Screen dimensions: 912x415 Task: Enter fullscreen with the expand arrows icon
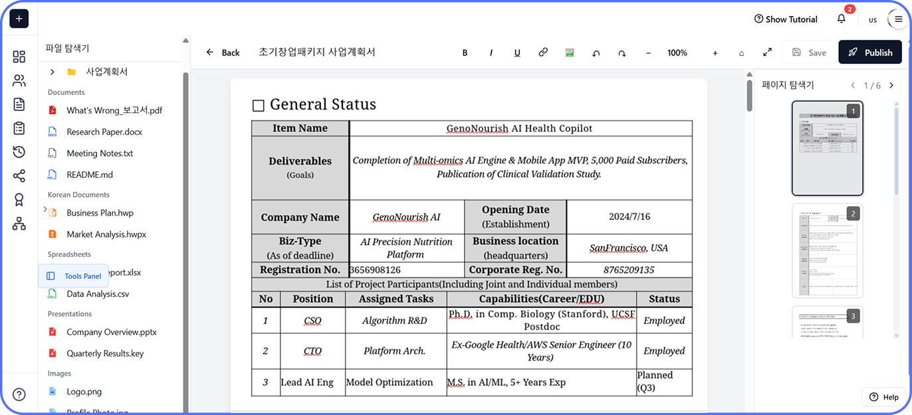coord(767,52)
